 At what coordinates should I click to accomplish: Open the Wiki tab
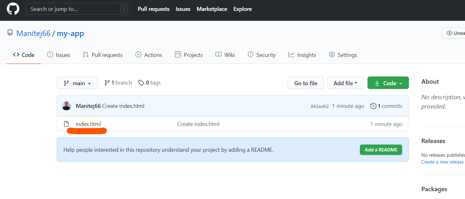225,55
